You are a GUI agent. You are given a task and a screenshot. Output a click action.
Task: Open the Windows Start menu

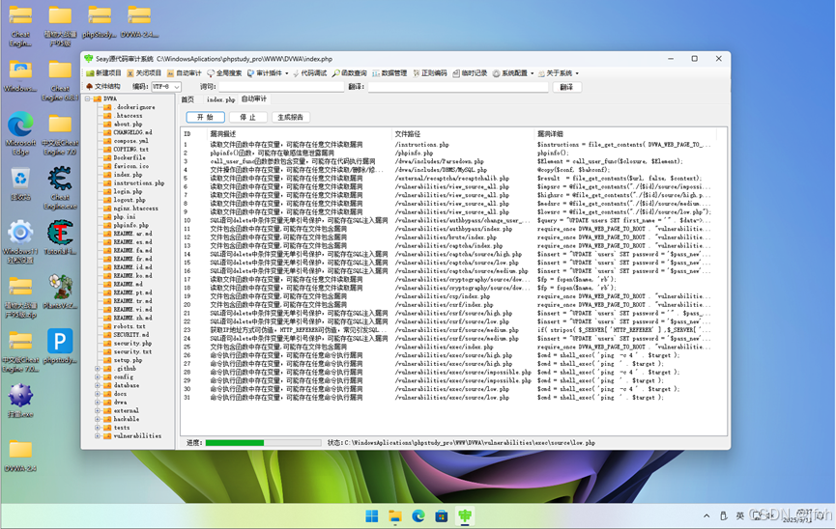click(372, 515)
